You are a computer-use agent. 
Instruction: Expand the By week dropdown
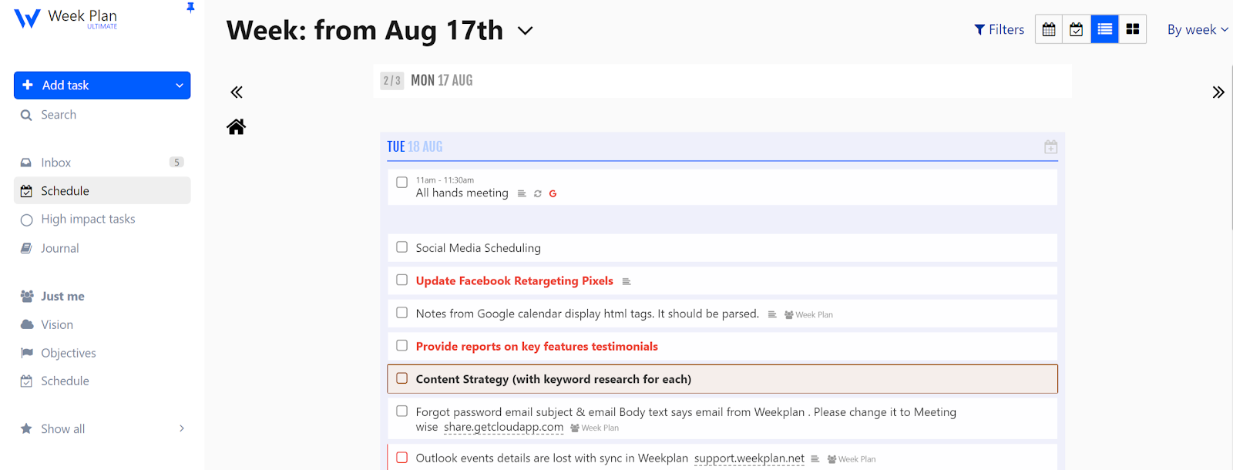pos(1197,30)
